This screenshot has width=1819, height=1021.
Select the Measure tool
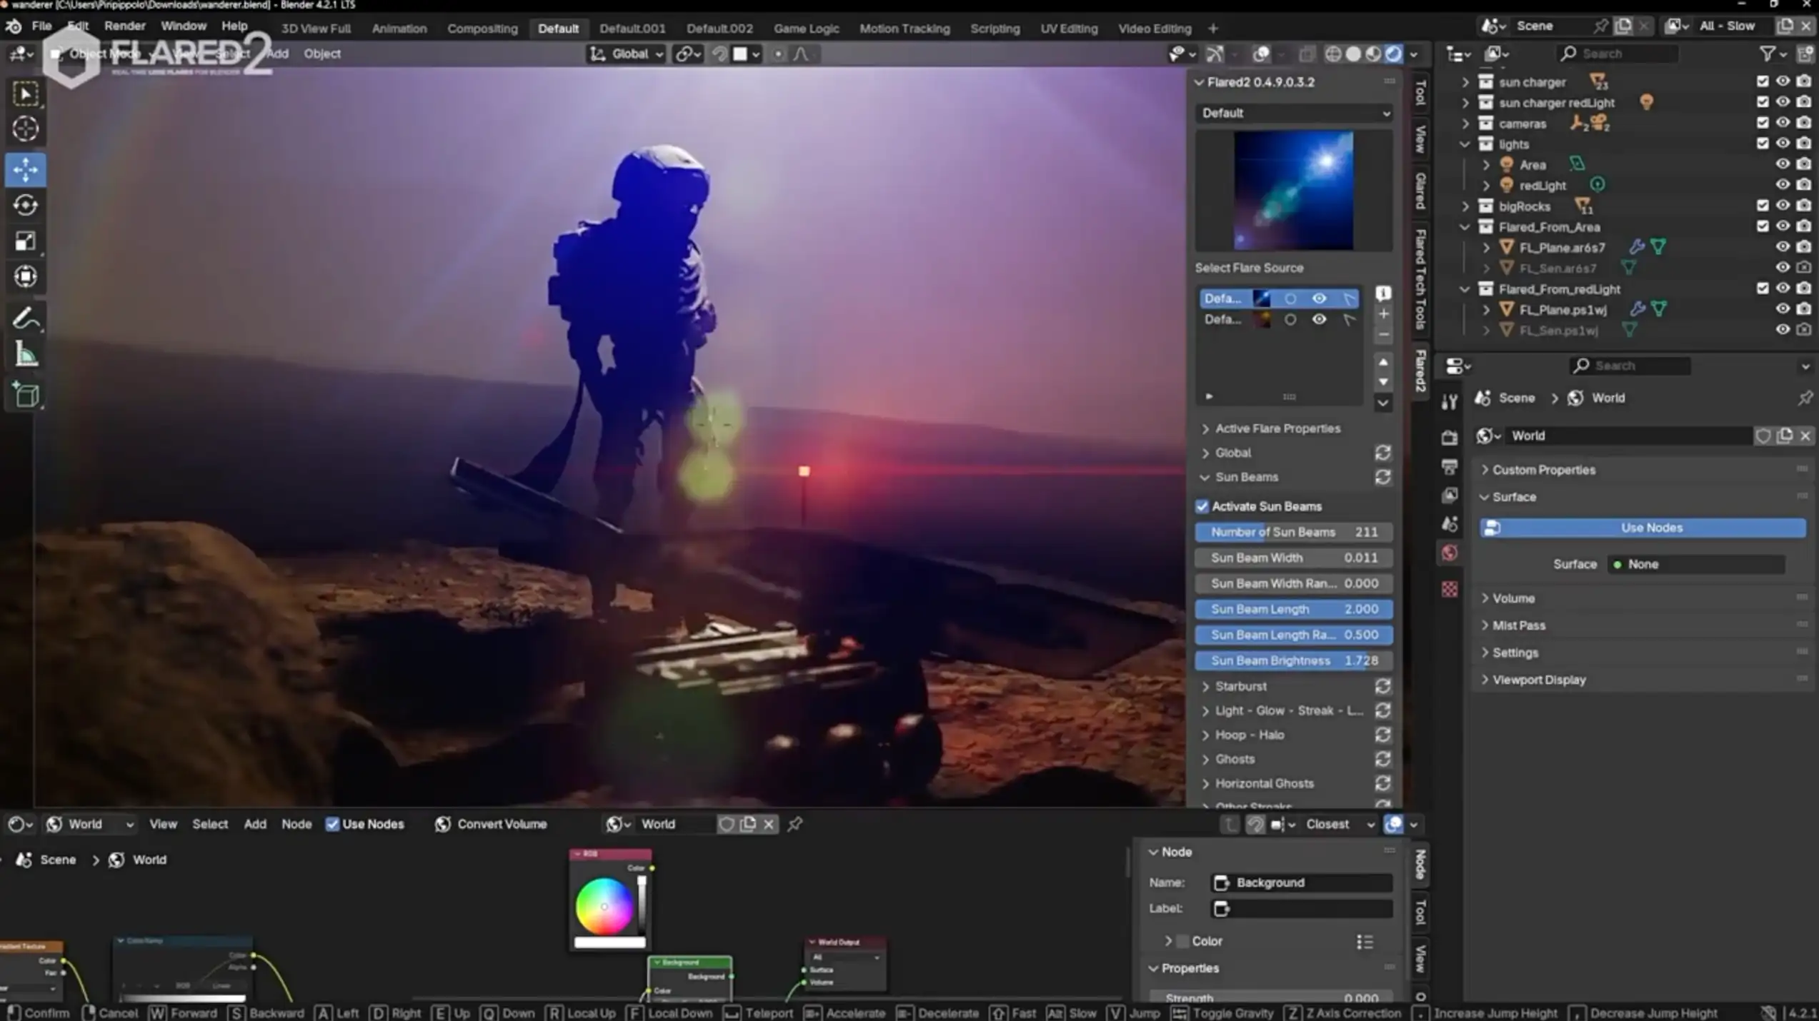point(26,354)
